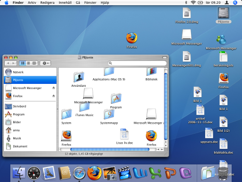Click the Finder icon in the Dock
The height and width of the screenshot is (182, 242).
pyautogui.click(x=19, y=173)
